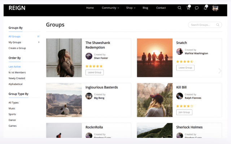231x144 pixels.
Task: Open the messages chat bubble icon
Action: (197, 8)
